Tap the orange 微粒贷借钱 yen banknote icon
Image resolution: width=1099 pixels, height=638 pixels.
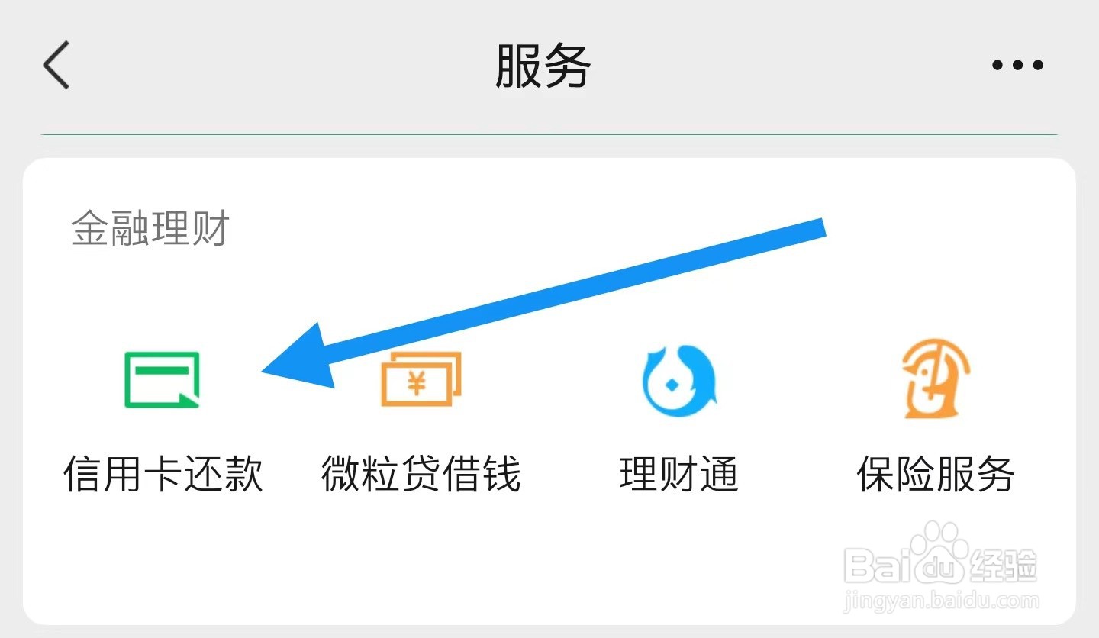click(421, 379)
